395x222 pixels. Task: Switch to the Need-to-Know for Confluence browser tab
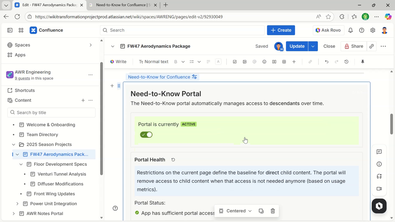coord(123,5)
